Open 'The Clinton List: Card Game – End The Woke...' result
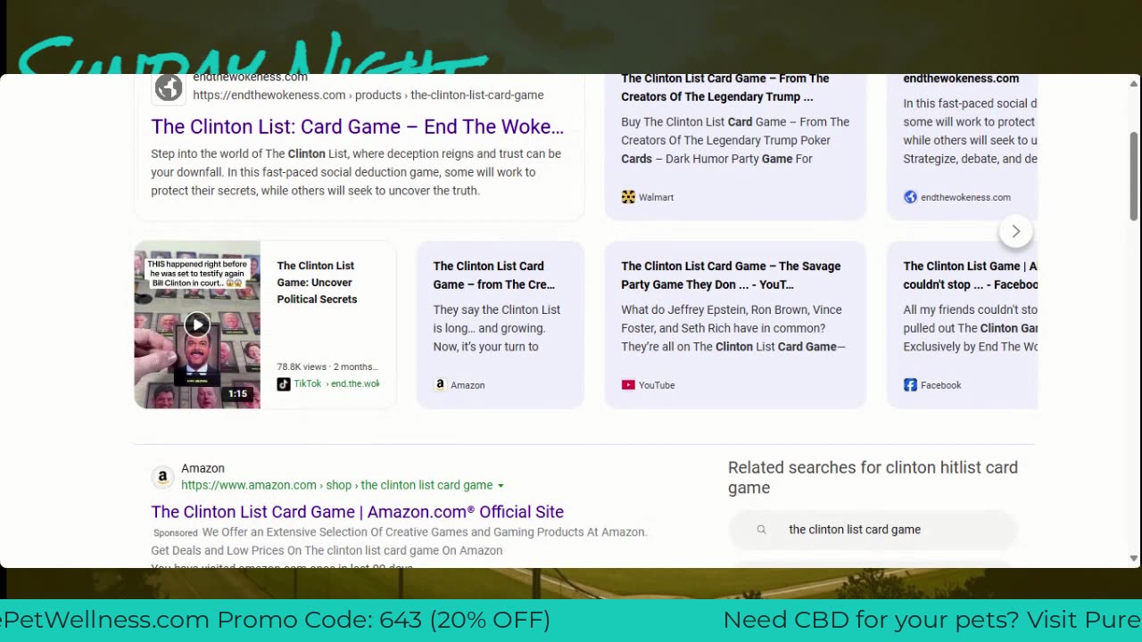This screenshot has height=642, width=1142. (x=357, y=127)
